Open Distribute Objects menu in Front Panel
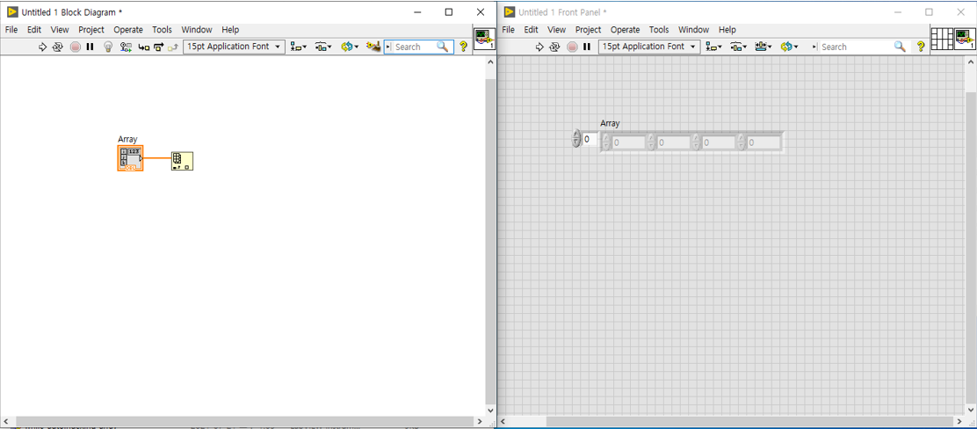977x429 pixels. (x=740, y=47)
